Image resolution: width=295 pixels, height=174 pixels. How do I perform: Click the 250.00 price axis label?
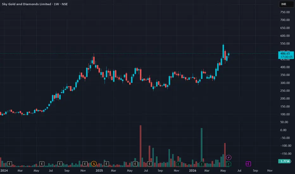point(285,91)
